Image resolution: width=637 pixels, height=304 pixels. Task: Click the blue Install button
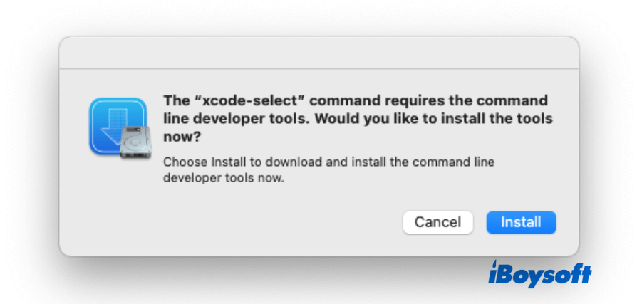tap(521, 222)
